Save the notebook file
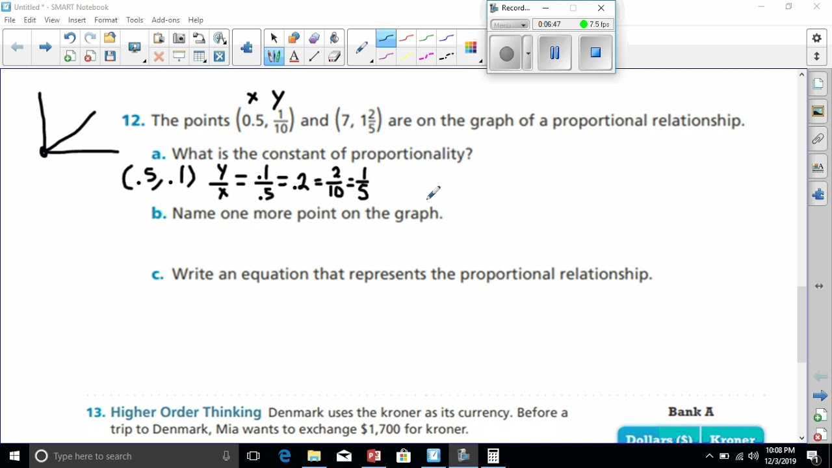Image resolution: width=832 pixels, height=468 pixels. [x=110, y=57]
